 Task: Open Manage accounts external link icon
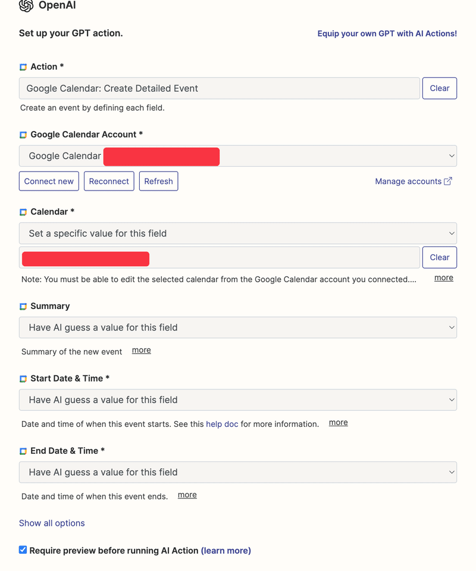448,181
